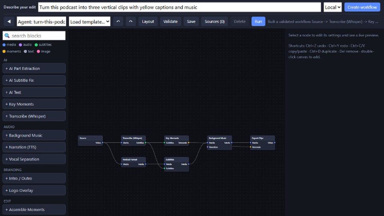Click Export Clips node's Video output port

[275, 142]
